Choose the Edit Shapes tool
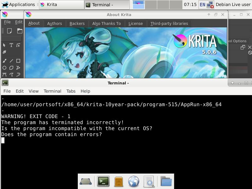This screenshot has height=189, width=252. 18,45
